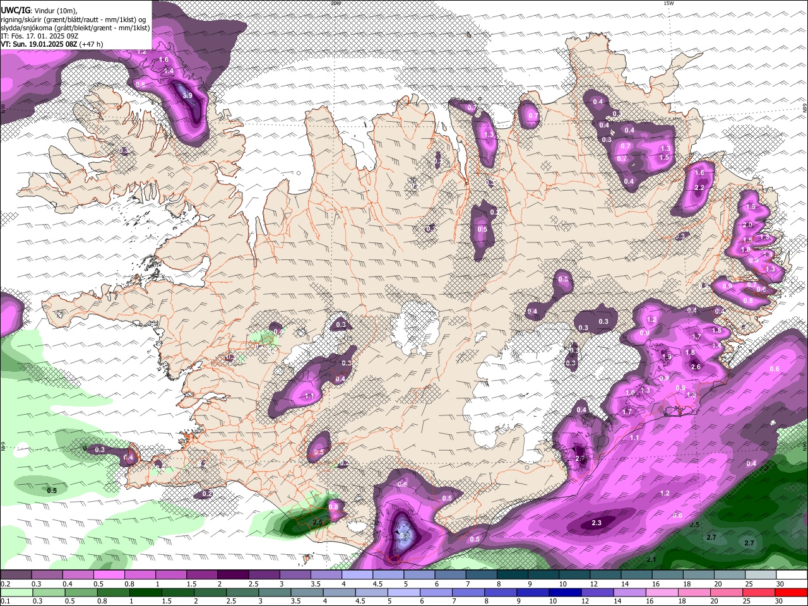Image resolution: width=808 pixels, height=606 pixels.
Task: Click the '2.3' snowfall value off the south coast
Action: [x=597, y=523]
